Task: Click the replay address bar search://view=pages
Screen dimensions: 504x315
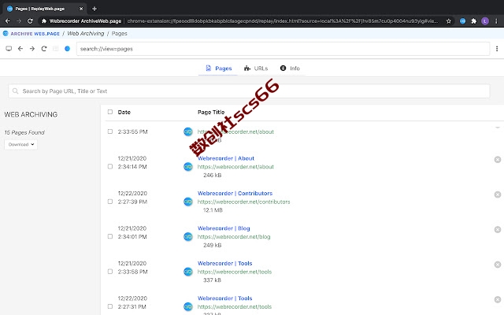Action: coord(283,49)
